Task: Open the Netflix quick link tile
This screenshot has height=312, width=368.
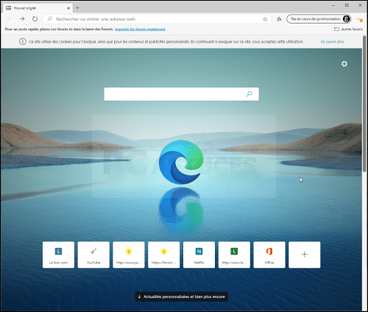Action: click(x=199, y=255)
